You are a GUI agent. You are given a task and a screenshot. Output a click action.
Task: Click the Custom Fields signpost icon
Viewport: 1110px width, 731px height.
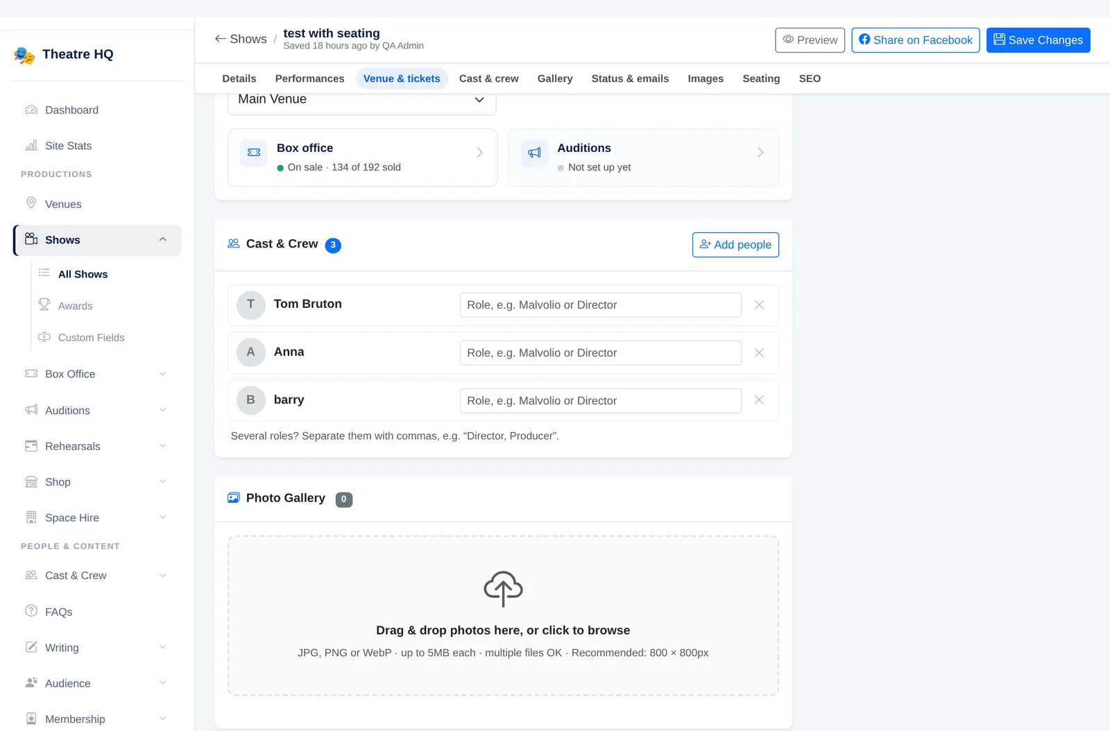tap(44, 337)
